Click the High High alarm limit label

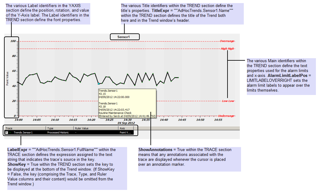(227, 48)
